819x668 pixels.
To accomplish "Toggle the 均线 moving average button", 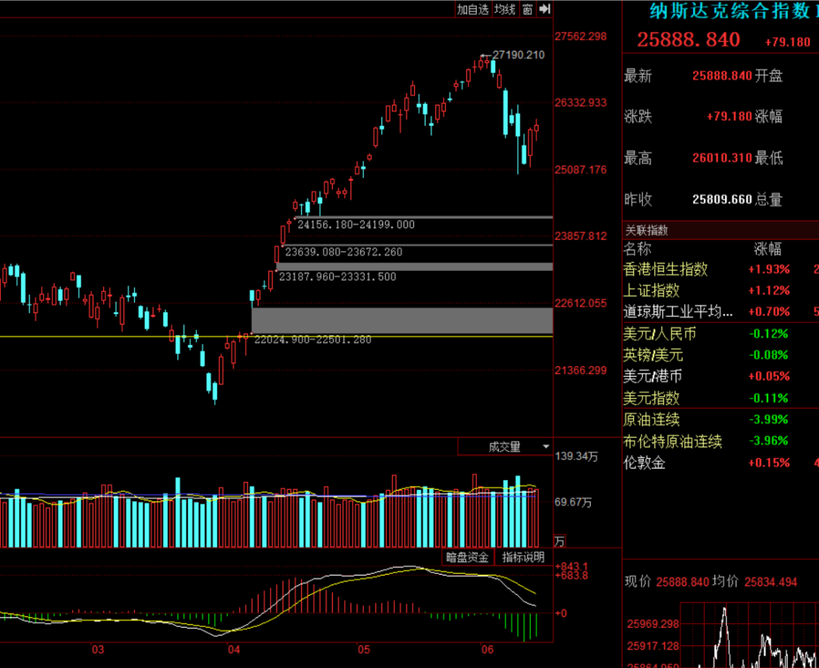I will pyautogui.click(x=505, y=9).
